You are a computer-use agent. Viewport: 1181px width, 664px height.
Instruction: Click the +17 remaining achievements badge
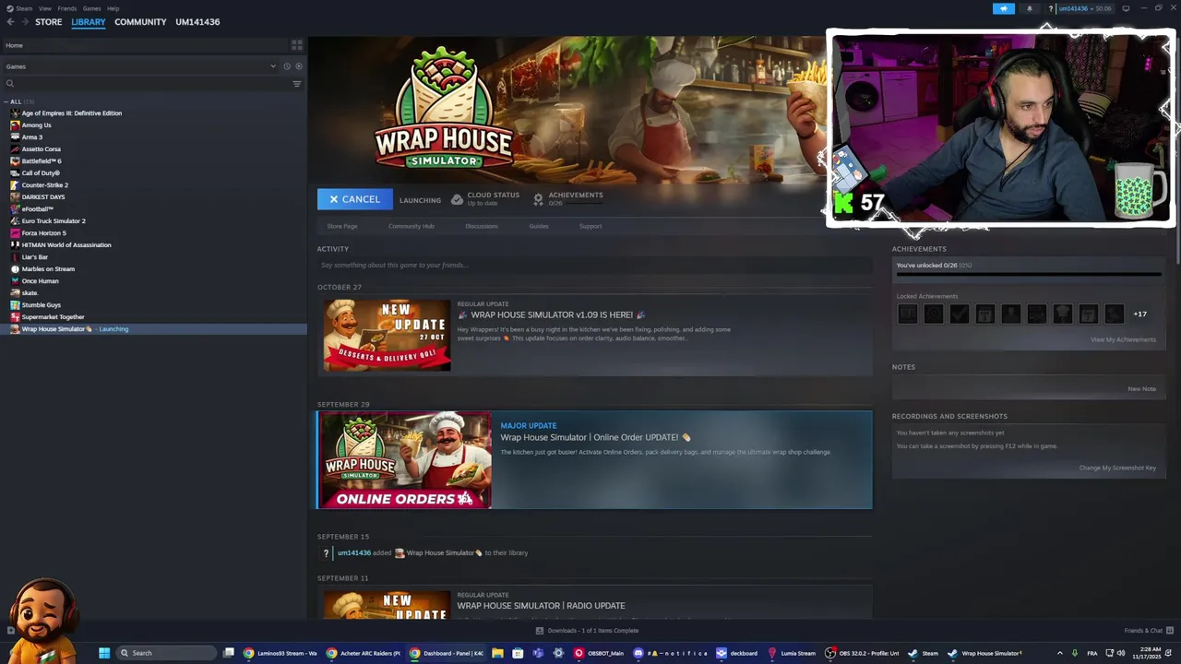pos(1139,314)
